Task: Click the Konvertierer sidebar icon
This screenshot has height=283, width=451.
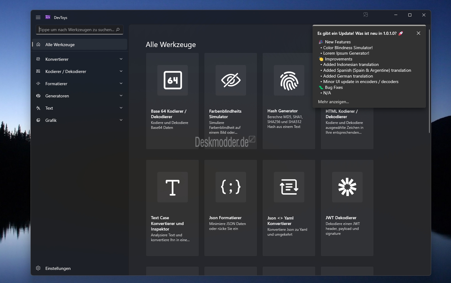Action: [x=38, y=59]
